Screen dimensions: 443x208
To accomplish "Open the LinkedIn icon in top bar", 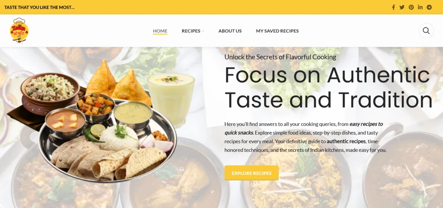I will pos(420,7).
